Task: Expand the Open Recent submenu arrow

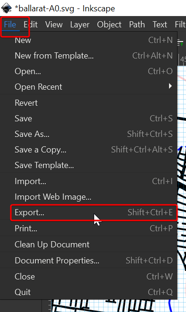Action: click(170, 86)
